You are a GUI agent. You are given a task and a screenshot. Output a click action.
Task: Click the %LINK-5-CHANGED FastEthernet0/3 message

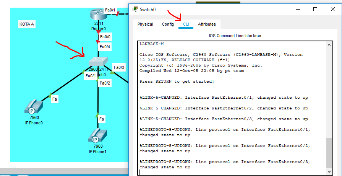pos(224,119)
